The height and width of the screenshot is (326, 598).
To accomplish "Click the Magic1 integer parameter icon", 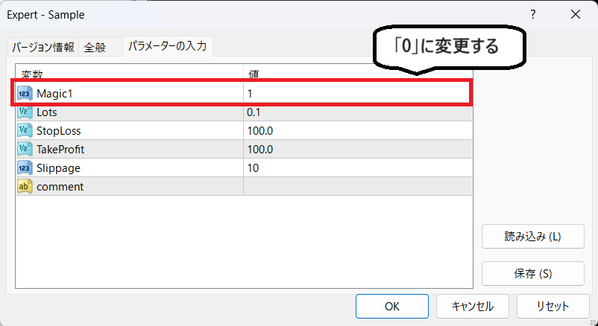I will pyautogui.click(x=25, y=93).
